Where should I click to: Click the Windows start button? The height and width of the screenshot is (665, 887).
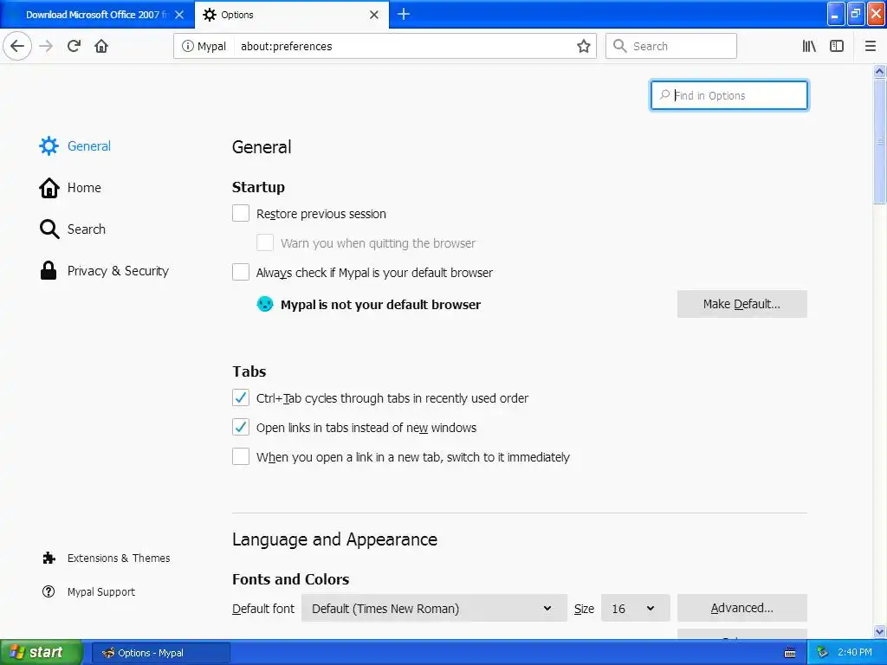point(42,653)
